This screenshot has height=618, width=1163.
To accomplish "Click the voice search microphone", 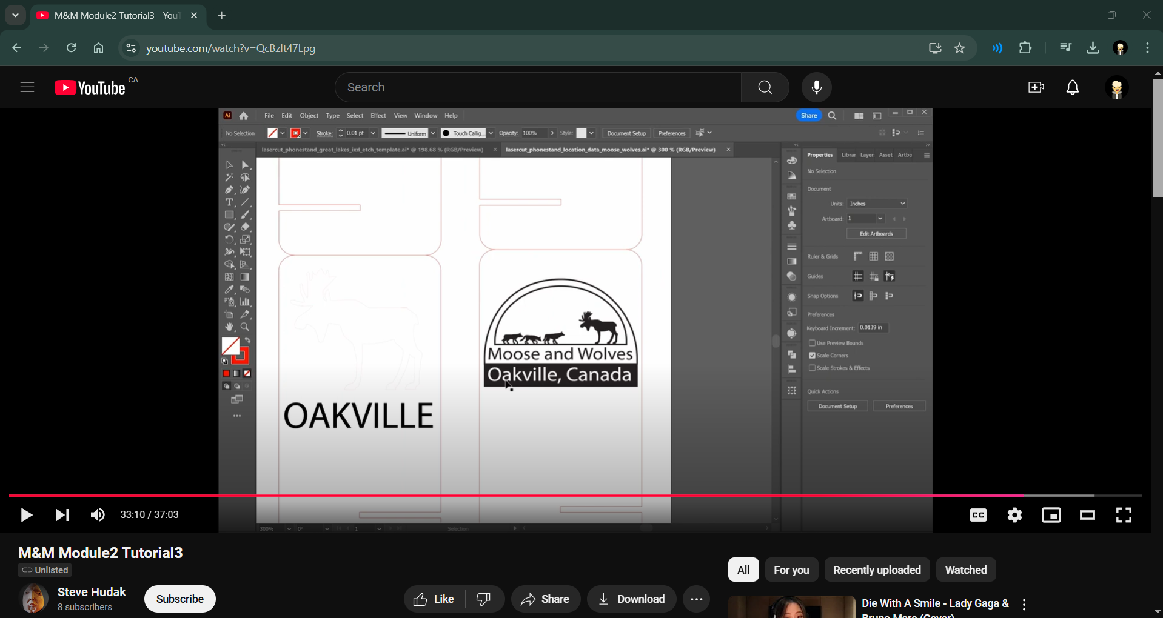I will (x=816, y=87).
